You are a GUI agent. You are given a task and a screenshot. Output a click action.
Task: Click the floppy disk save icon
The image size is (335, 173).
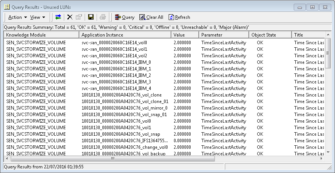coord(91,17)
